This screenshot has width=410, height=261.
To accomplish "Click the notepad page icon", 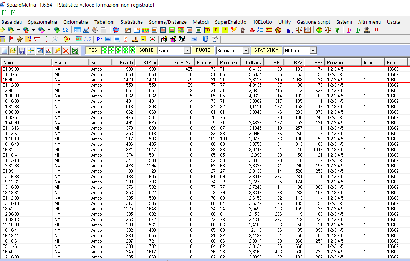I will [x=104, y=30].
